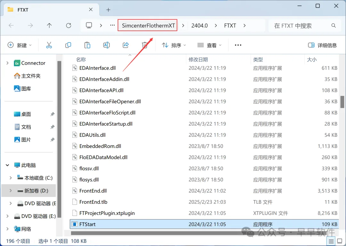Image resolution: width=346 pixels, height=246 pixels.
Task: Click the sidebar vertical scrollbar
Action: (x=59, y=139)
